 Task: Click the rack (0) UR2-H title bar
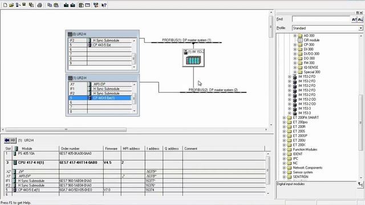[x=103, y=34]
